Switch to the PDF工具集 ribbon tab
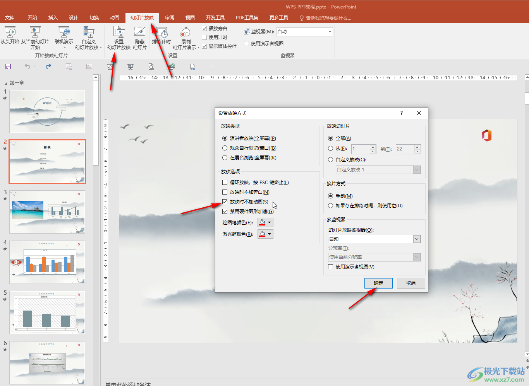Image resolution: width=529 pixels, height=386 pixels. coord(247,18)
